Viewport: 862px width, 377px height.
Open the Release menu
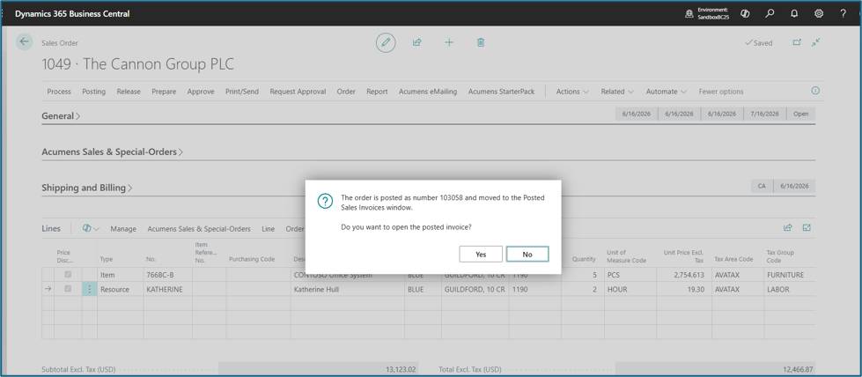click(129, 92)
